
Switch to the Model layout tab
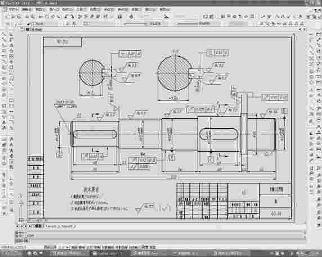coord(39,227)
